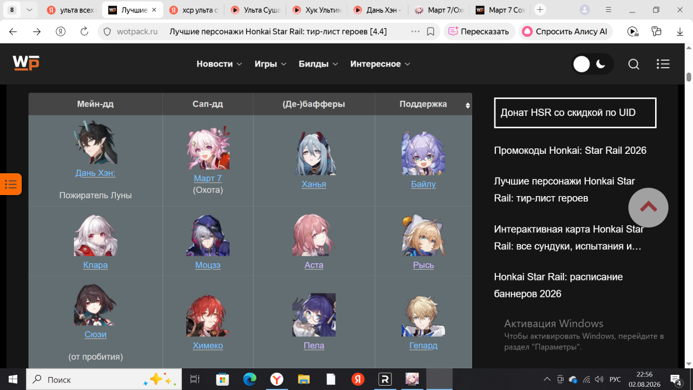Viewport: 693px width, 390px height.
Task: Go forward with the browser forward arrow
Action: pos(37,31)
